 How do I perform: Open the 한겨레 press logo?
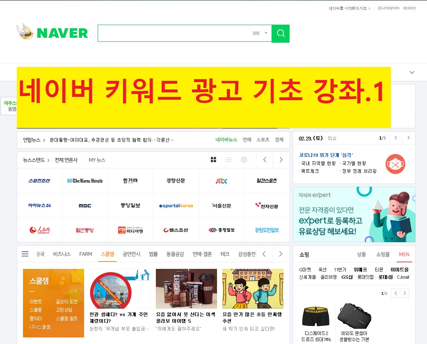click(130, 181)
